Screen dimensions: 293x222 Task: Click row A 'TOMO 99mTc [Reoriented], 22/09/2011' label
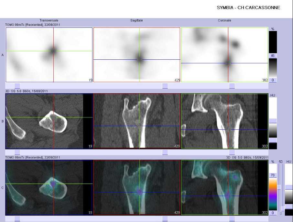33,25
